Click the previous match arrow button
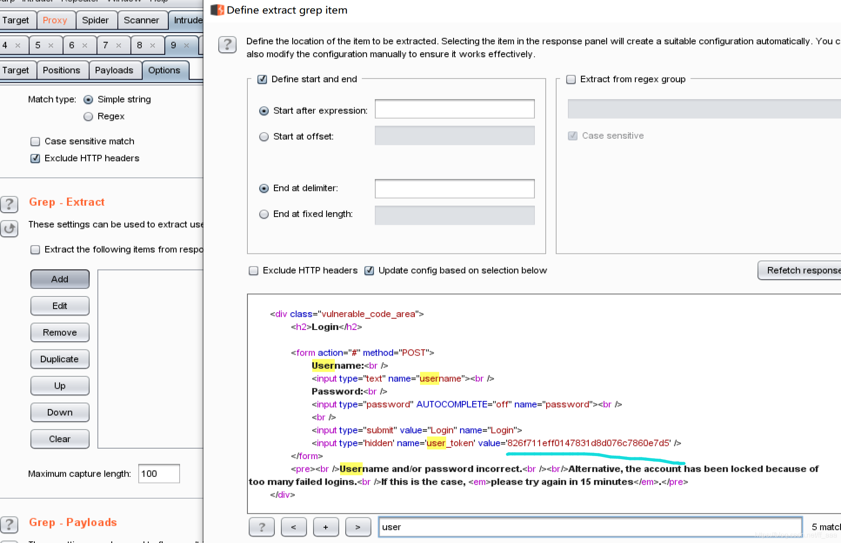 (x=294, y=527)
